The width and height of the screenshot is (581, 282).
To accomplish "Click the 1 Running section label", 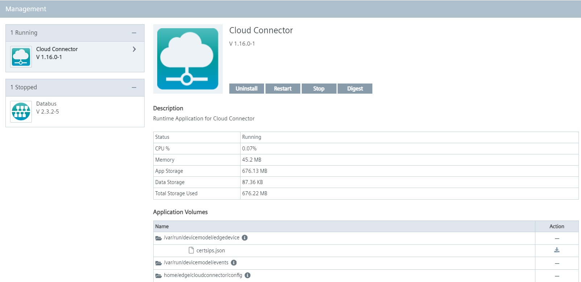I will (24, 33).
